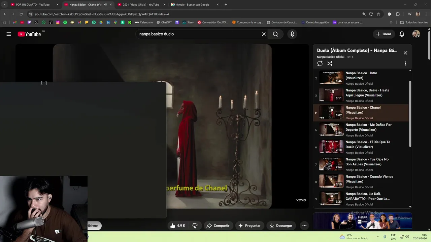Click the Preguntar button
The height and width of the screenshot is (242, 431).
click(250, 226)
